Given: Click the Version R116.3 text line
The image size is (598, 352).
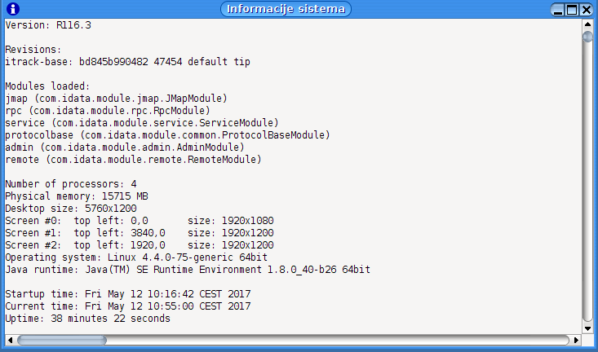Looking at the screenshot, I should (x=48, y=25).
